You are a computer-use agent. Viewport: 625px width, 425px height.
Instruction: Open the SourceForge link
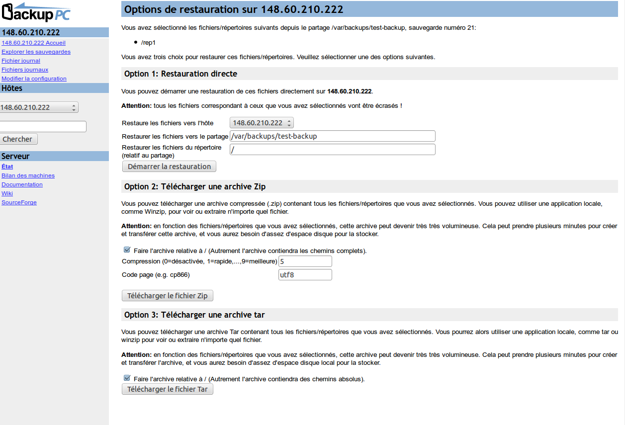[19, 202]
